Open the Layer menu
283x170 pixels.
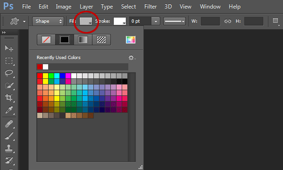pos(86,7)
